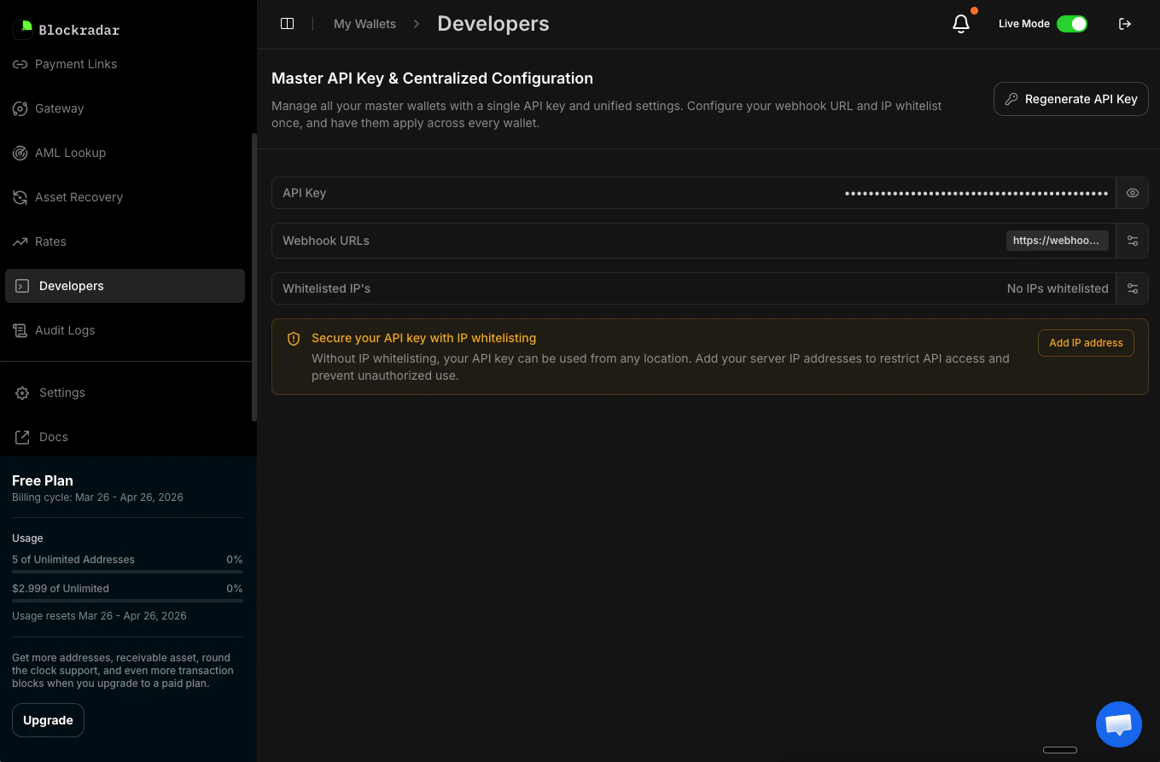The width and height of the screenshot is (1160, 762).
Task: Add an IP address to the whitelist
Action: pyautogui.click(x=1086, y=342)
